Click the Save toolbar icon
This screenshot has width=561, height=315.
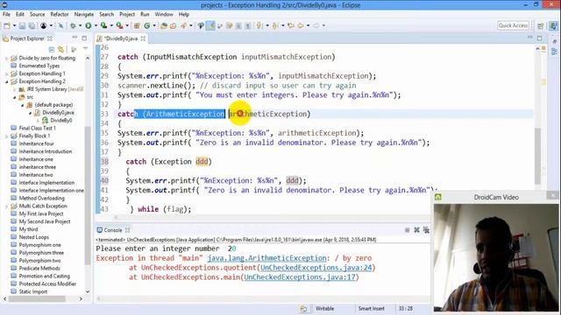22,25
